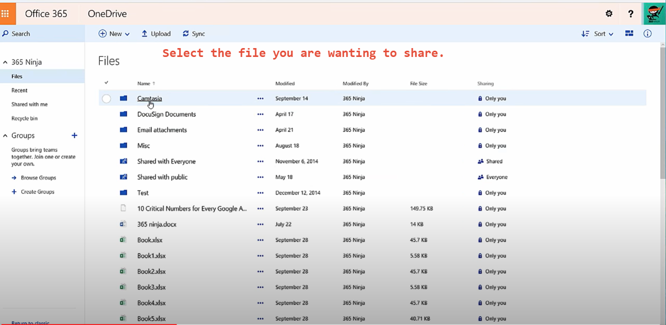This screenshot has width=666, height=325.
Task: Click the Excel icon of Book.xlsx
Action: pyautogui.click(x=123, y=240)
